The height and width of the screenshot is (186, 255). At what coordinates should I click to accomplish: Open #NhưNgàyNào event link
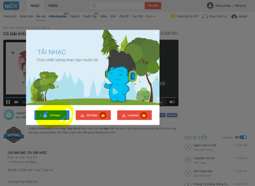click(x=58, y=16)
